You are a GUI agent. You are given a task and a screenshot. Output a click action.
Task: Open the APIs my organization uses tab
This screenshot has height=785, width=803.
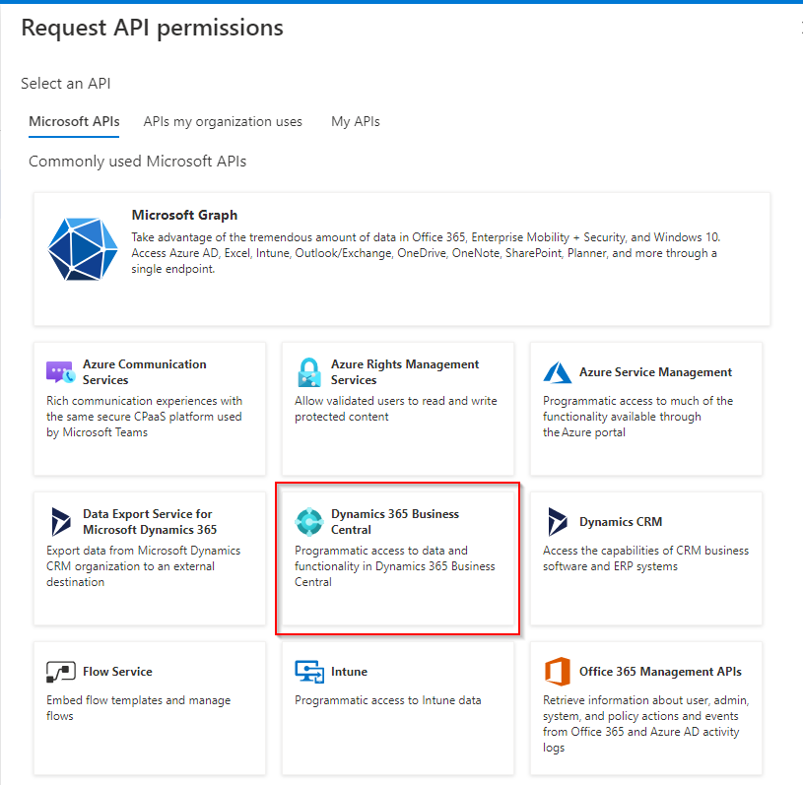tap(223, 121)
